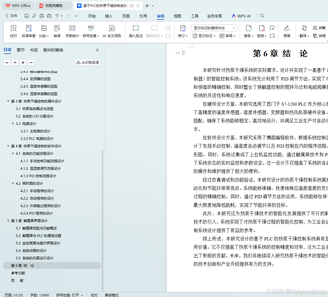Screen dimensions: 328x297
Task: Open the 插入 ribbon tab
Action: pos(109,16)
